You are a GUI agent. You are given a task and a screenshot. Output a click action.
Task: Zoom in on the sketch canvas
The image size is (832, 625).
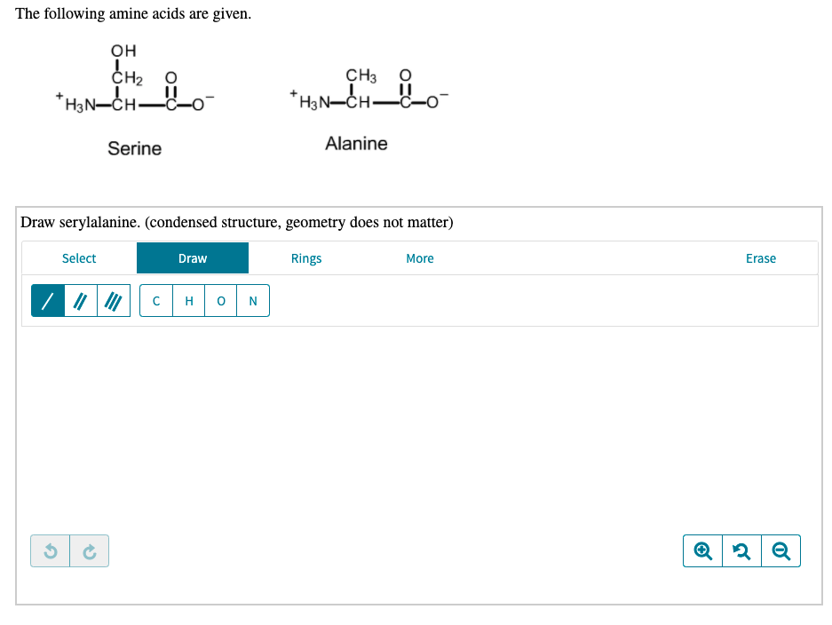point(701,550)
